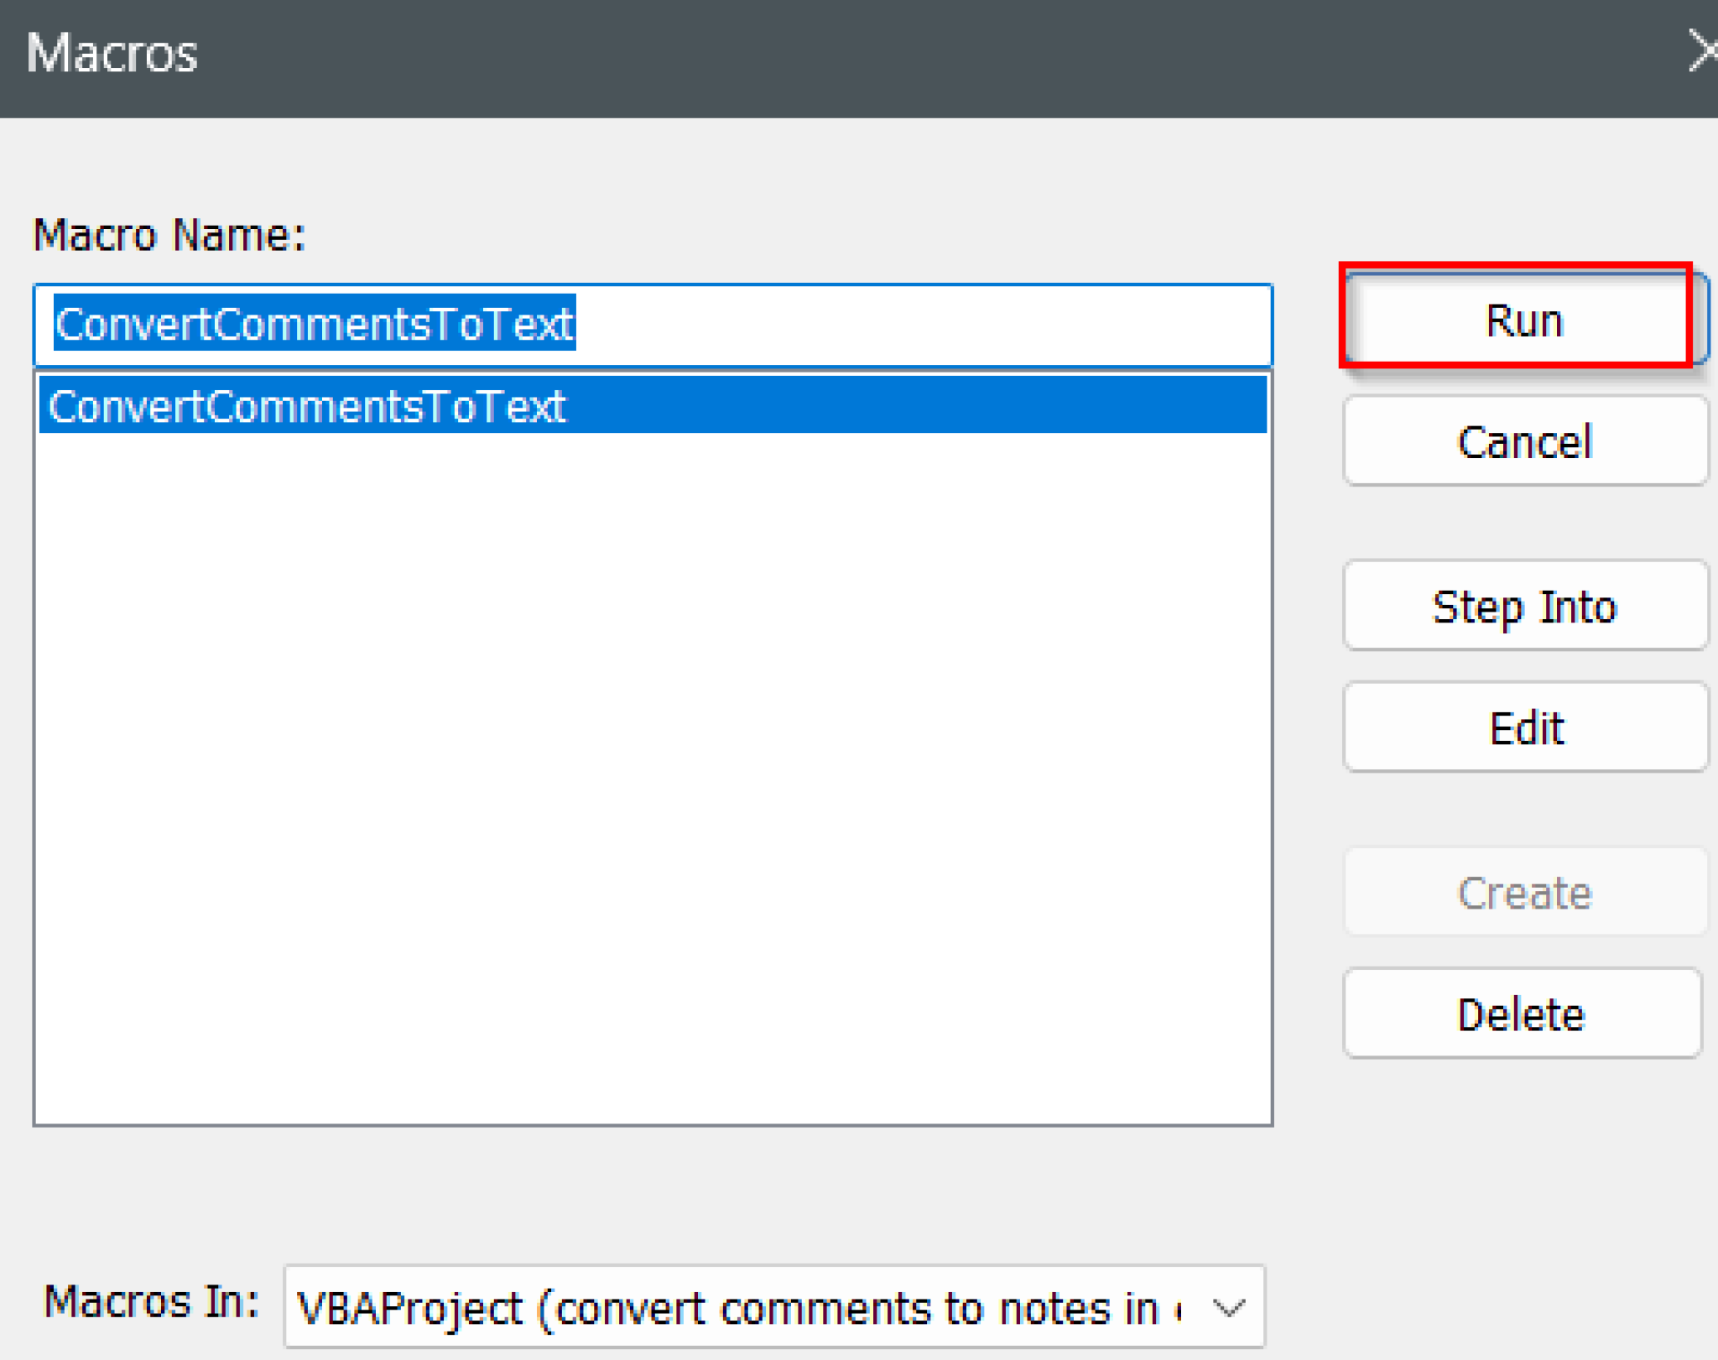Click the disabled Create button
1718x1360 pixels.
pos(1523,892)
